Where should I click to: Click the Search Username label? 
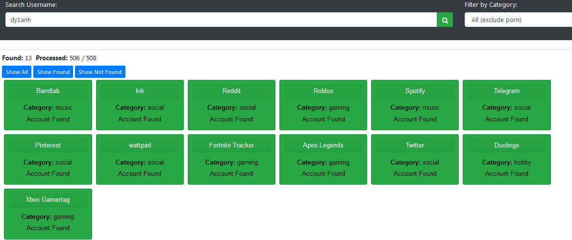coord(31,5)
